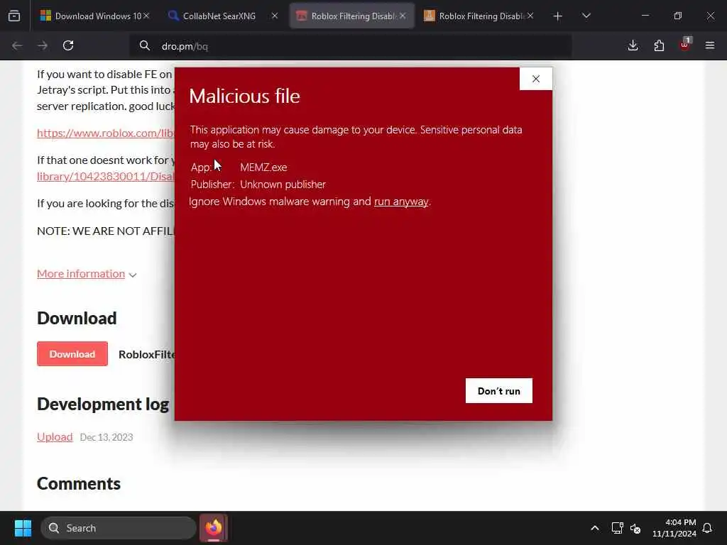
Task: Open the notifications bell icon
Action: (707, 528)
